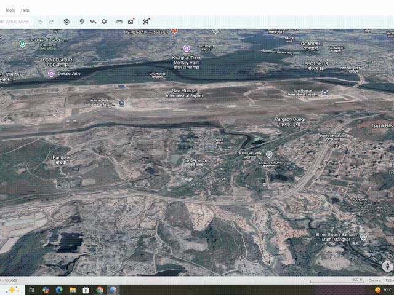The image size is (394, 295).
Task: Open the layers stack icon in toolbar
Action: coord(104,22)
